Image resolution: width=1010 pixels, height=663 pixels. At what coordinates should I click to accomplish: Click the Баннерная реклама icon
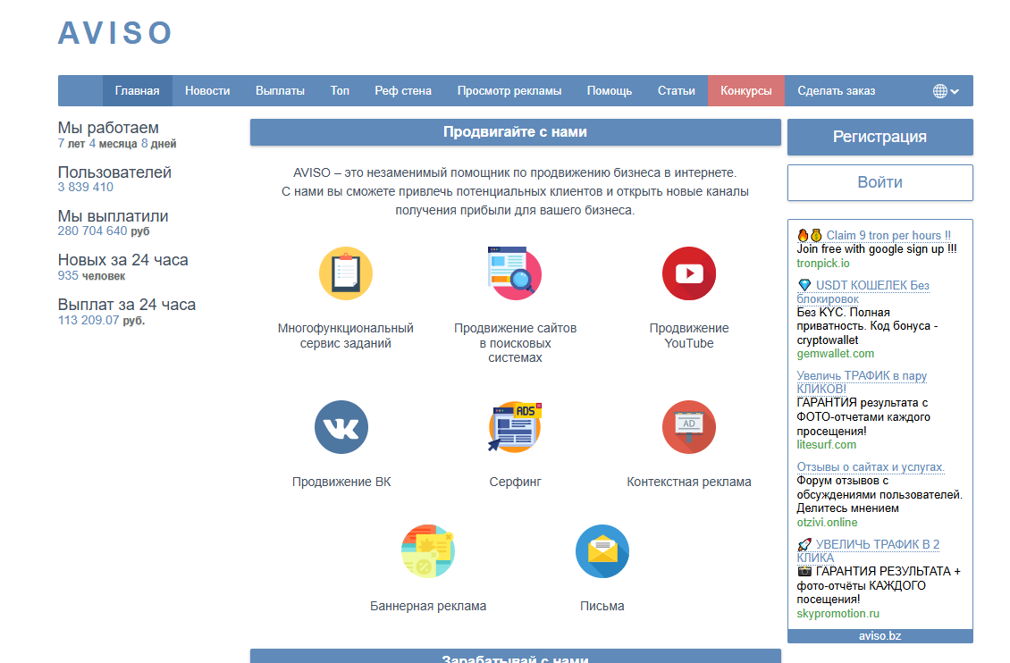coord(428,551)
